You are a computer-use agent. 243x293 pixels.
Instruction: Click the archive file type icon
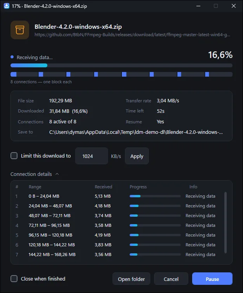[20, 30]
